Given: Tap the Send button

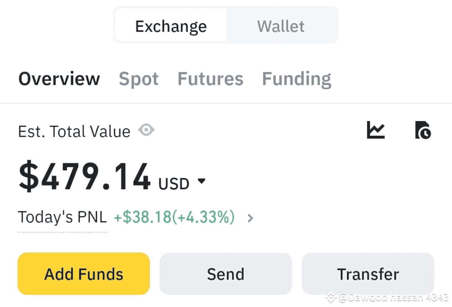Looking at the screenshot, I should [226, 274].
